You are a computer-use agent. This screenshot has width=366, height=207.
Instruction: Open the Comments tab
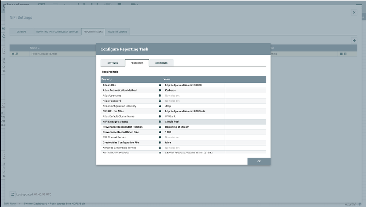tap(161, 63)
